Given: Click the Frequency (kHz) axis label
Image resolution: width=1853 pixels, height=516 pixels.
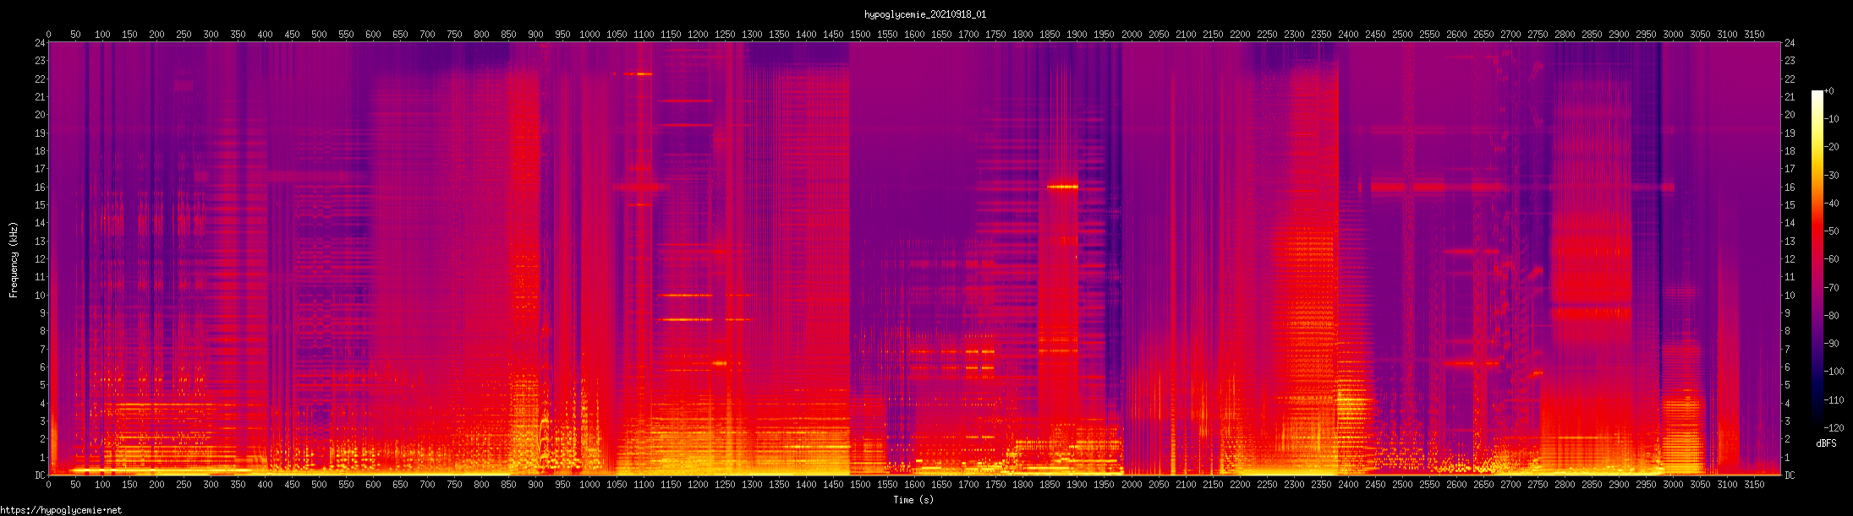Looking at the screenshot, I should [x=14, y=260].
